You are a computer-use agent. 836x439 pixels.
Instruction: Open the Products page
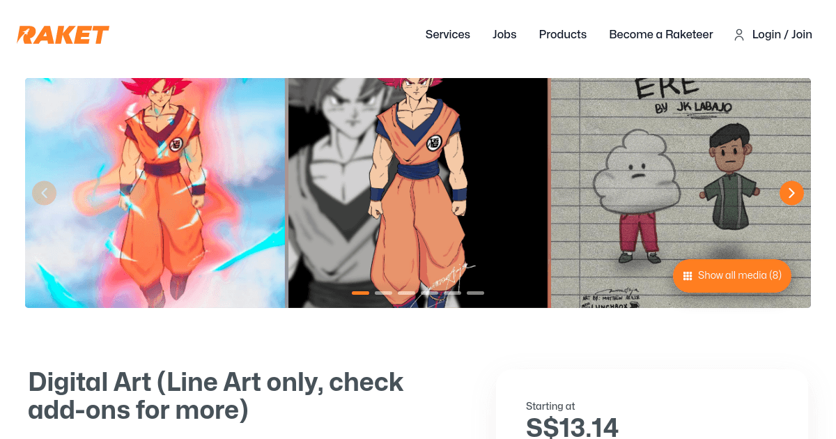(x=563, y=35)
